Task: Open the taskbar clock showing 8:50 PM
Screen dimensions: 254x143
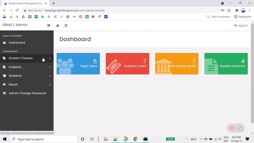Action: click(237, 139)
